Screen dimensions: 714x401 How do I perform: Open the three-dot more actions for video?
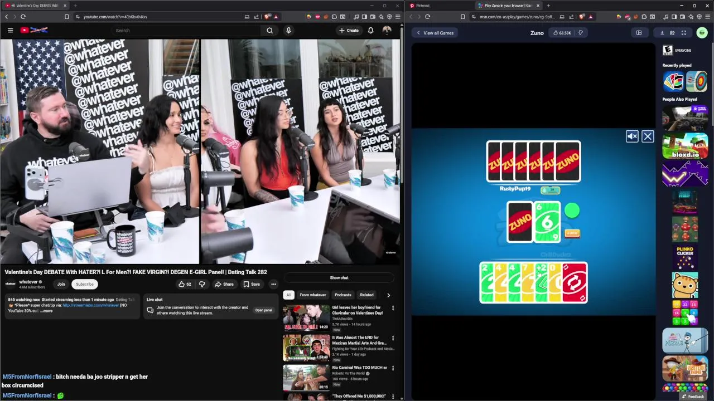[273, 284]
